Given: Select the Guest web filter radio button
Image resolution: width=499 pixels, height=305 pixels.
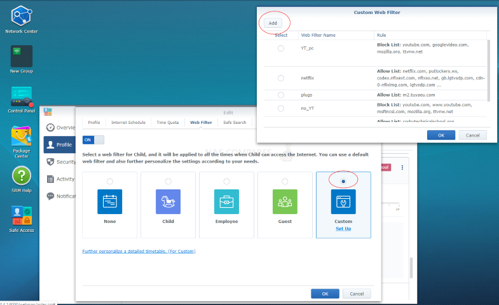Looking at the screenshot, I should pos(285,181).
